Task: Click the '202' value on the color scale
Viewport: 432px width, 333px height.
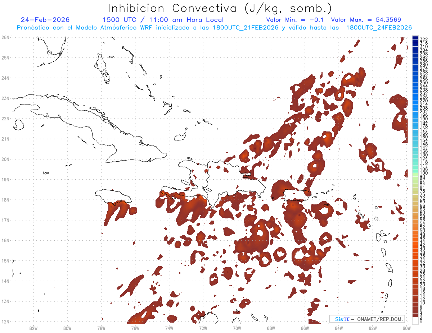Action: coord(424,112)
